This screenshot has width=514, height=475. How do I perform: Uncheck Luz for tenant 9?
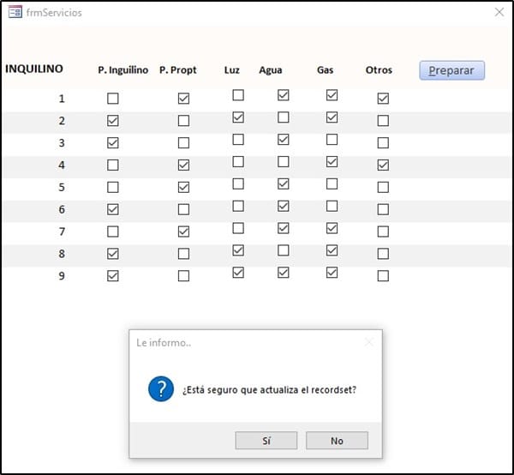click(x=238, y=273)
